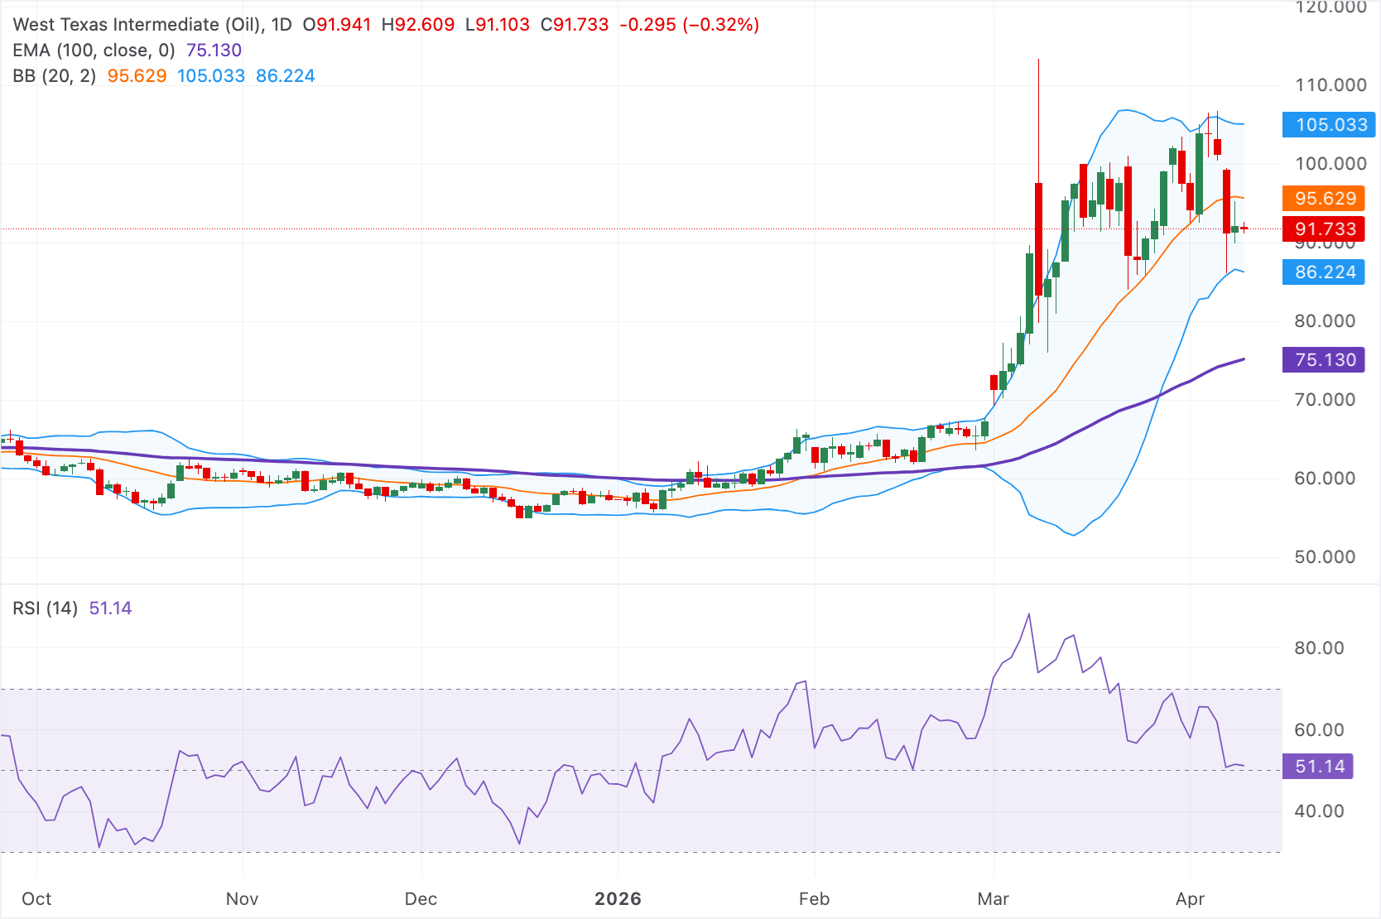Open the 1D timeframe selector
Image resolution: width=1381 pixels, height=919 pixels.
click(x=281, y=25)
